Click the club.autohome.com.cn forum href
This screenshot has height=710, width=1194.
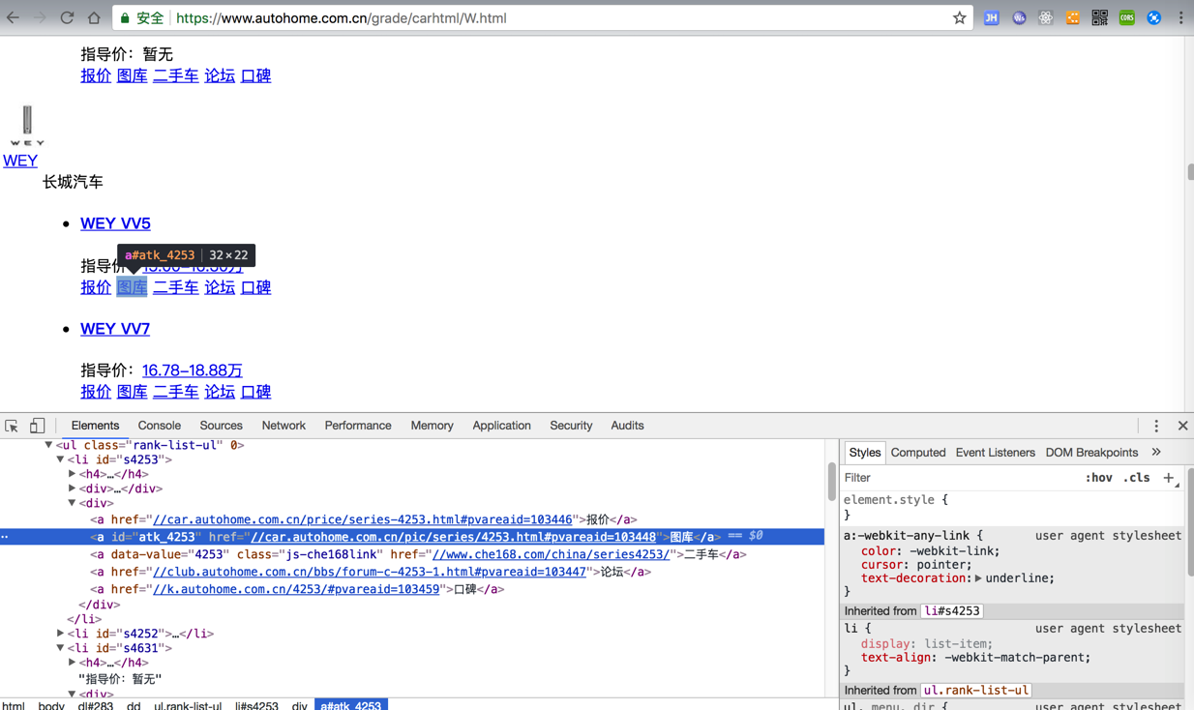coord(370,572)
